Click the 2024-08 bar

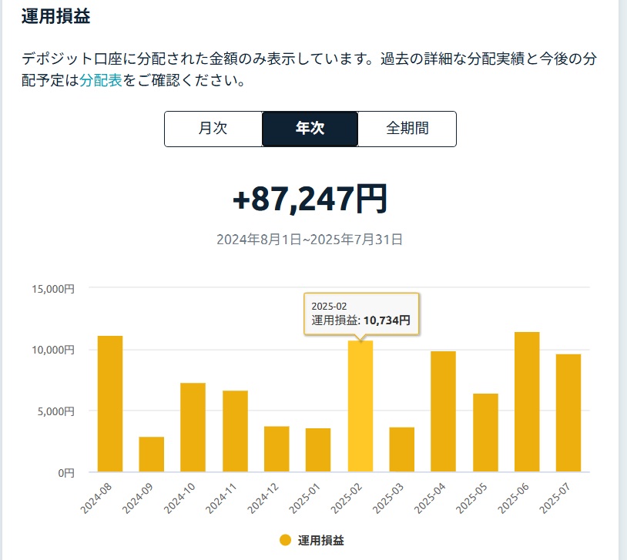(110, 404)
